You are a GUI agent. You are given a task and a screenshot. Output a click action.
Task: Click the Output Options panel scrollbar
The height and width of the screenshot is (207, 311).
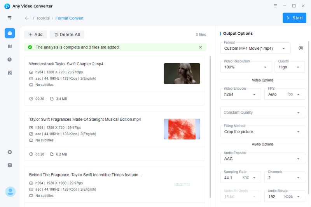point(308,118)
